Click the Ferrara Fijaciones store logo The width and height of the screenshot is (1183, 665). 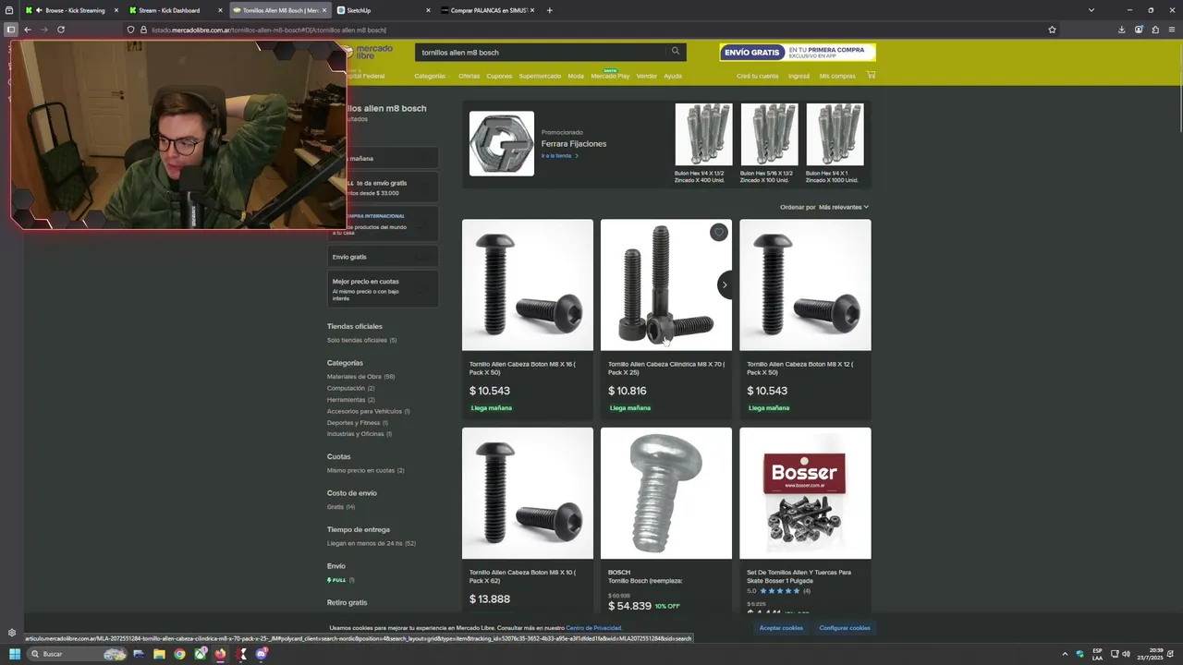502,143
